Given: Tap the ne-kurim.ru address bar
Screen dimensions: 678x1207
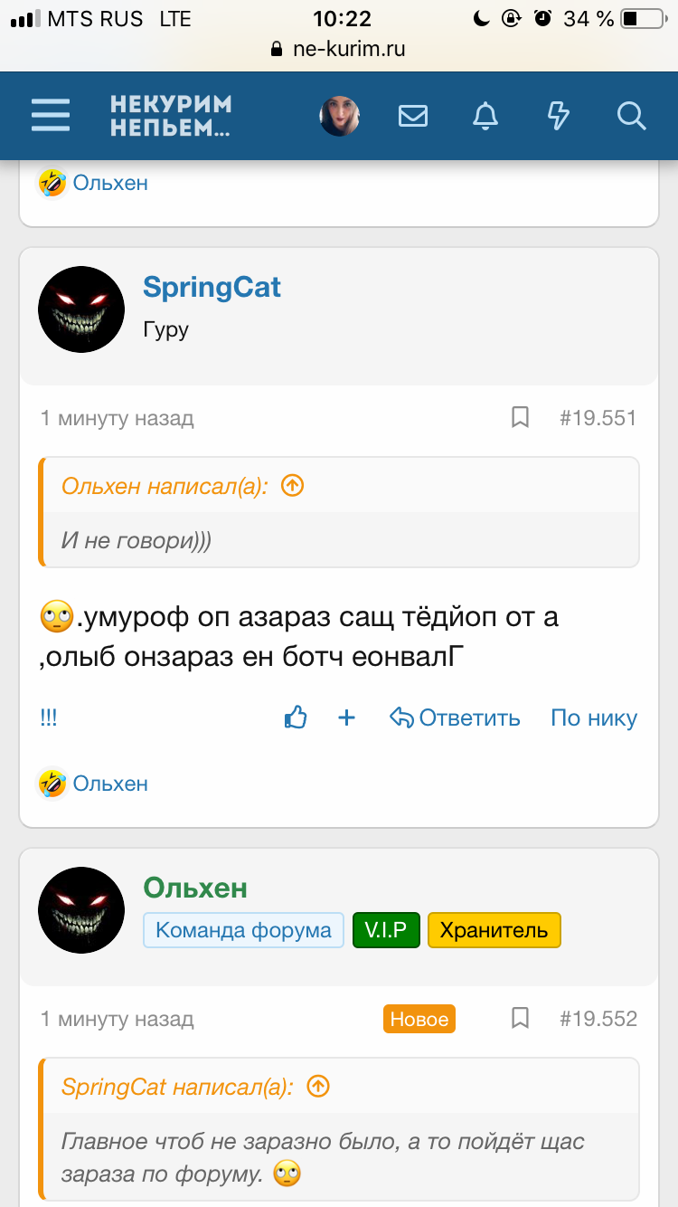Looking at the screenshot, I should tap(339, 49).
